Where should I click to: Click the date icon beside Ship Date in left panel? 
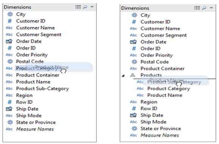9,109
